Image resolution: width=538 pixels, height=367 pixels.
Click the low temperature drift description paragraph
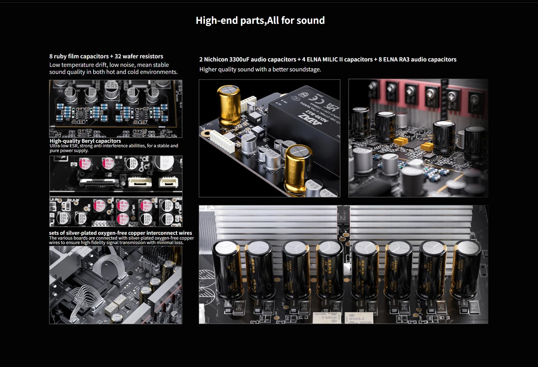coord(113,68)
